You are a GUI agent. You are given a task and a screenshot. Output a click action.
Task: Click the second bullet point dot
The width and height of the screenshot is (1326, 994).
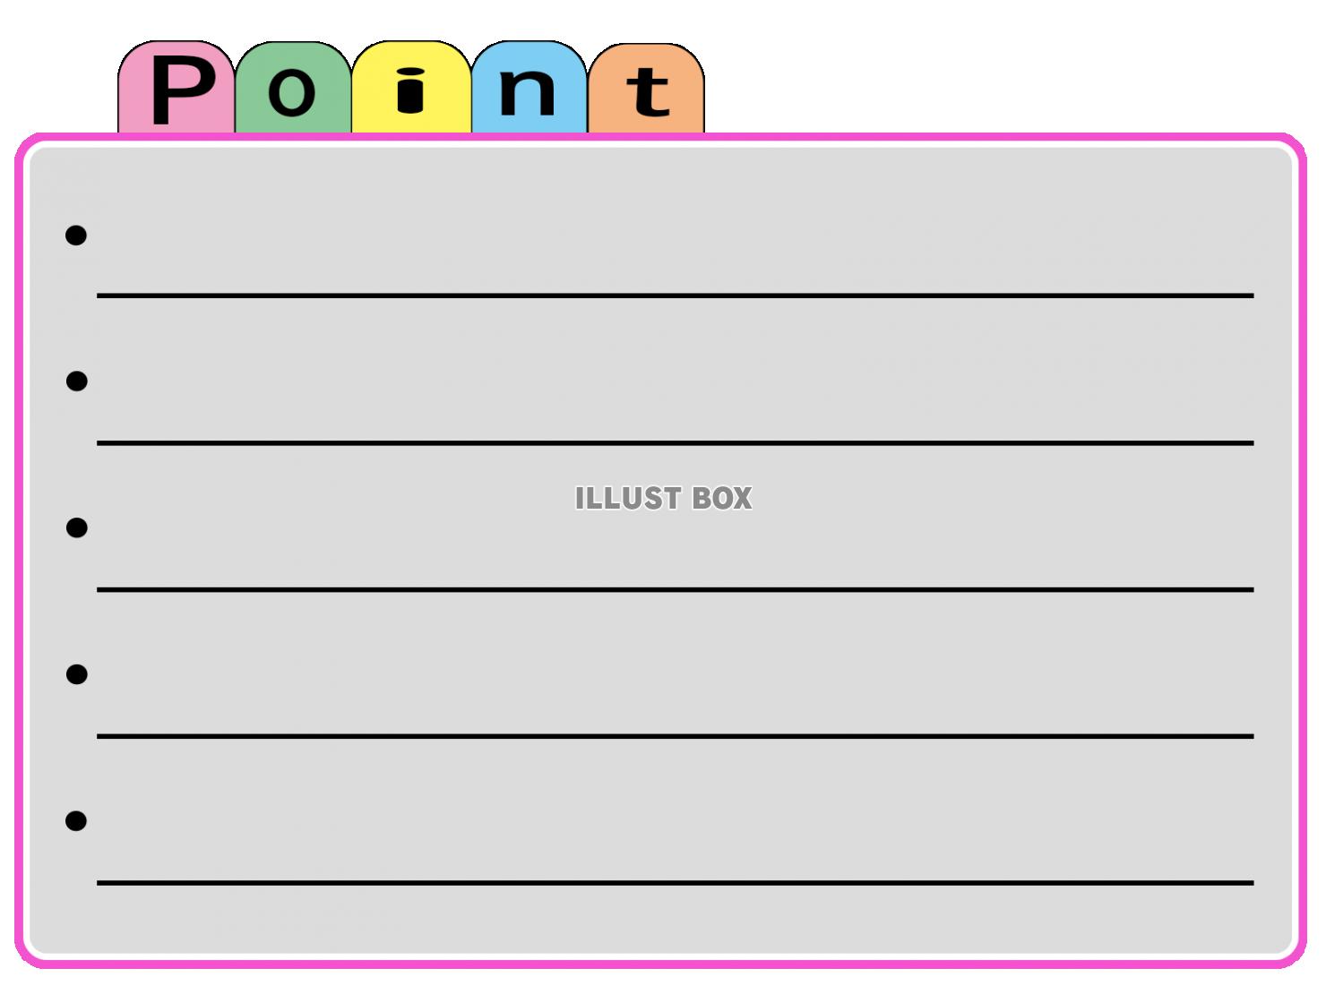[x=76, y=381]
